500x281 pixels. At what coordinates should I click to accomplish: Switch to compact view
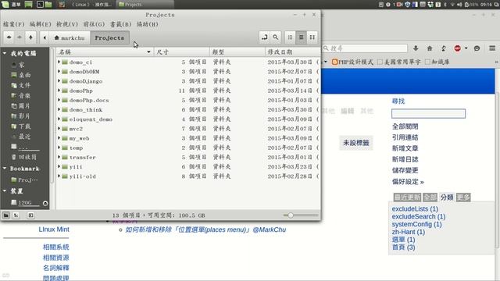coord(312,37)
